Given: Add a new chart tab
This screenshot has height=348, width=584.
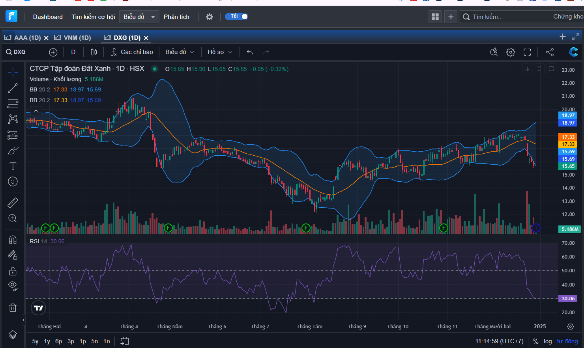Looking at the screenshot, I should (563, 37).
